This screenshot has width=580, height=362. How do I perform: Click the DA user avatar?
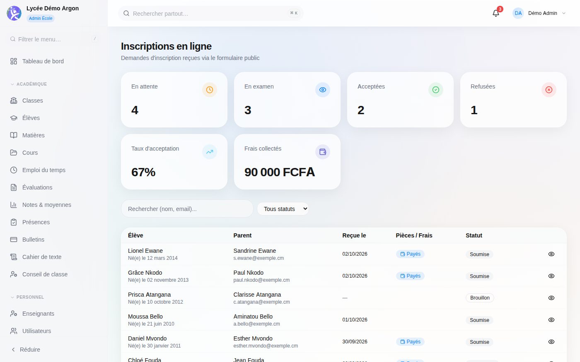click(x=518, y=13)
